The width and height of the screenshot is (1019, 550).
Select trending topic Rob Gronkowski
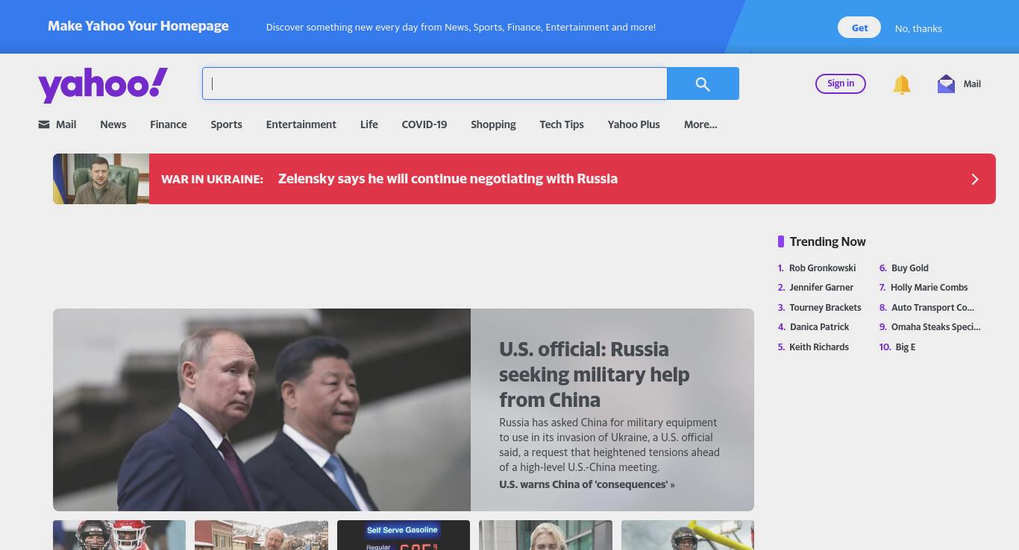point(822,268)
